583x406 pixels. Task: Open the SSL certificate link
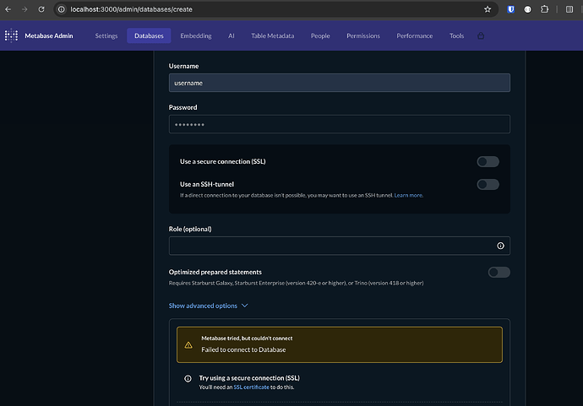[251, 387]
